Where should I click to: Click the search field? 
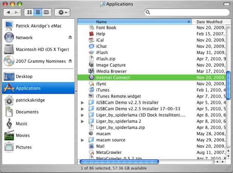(x=187, y=12)
